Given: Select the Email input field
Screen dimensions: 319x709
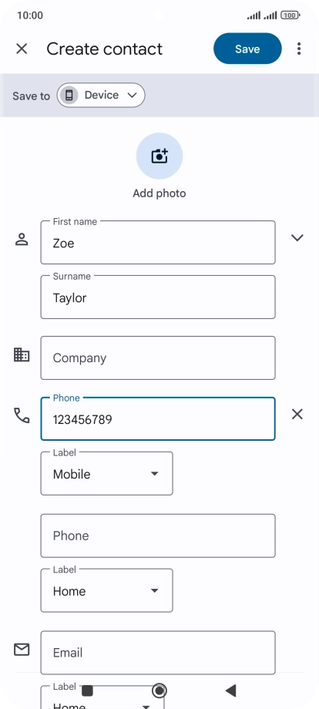Looking at the screenshot, I should tap(158, 653).
